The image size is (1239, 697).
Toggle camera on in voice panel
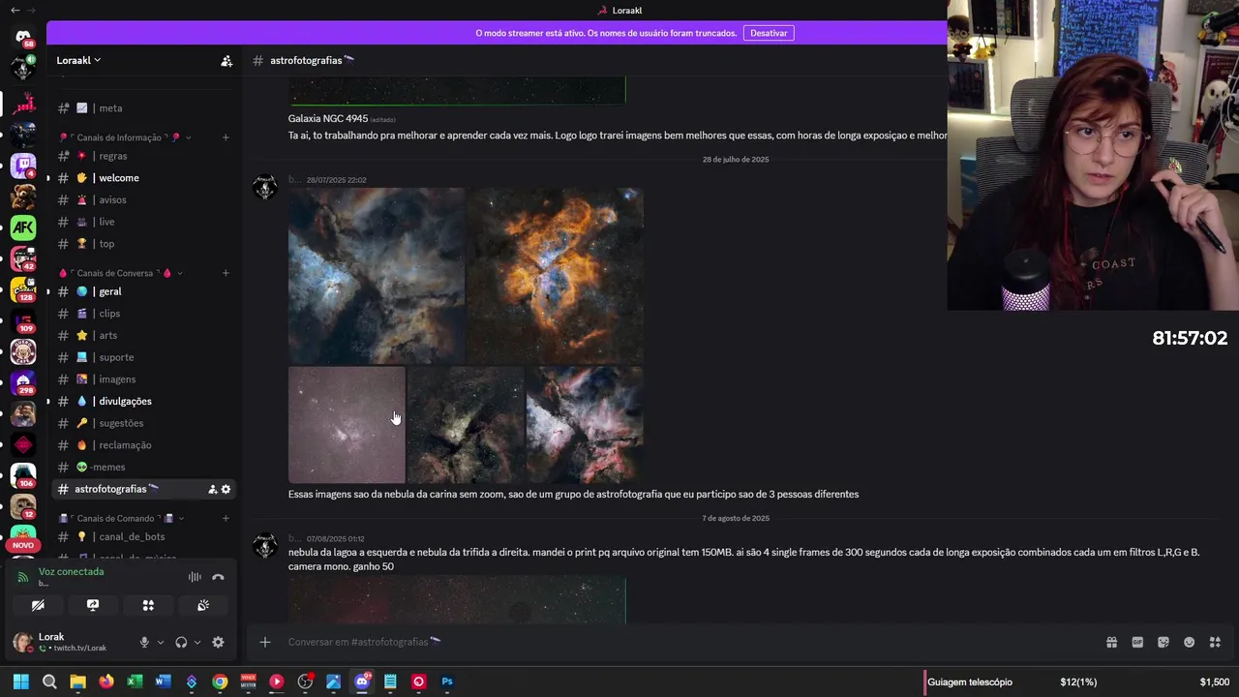coord(38,605)
